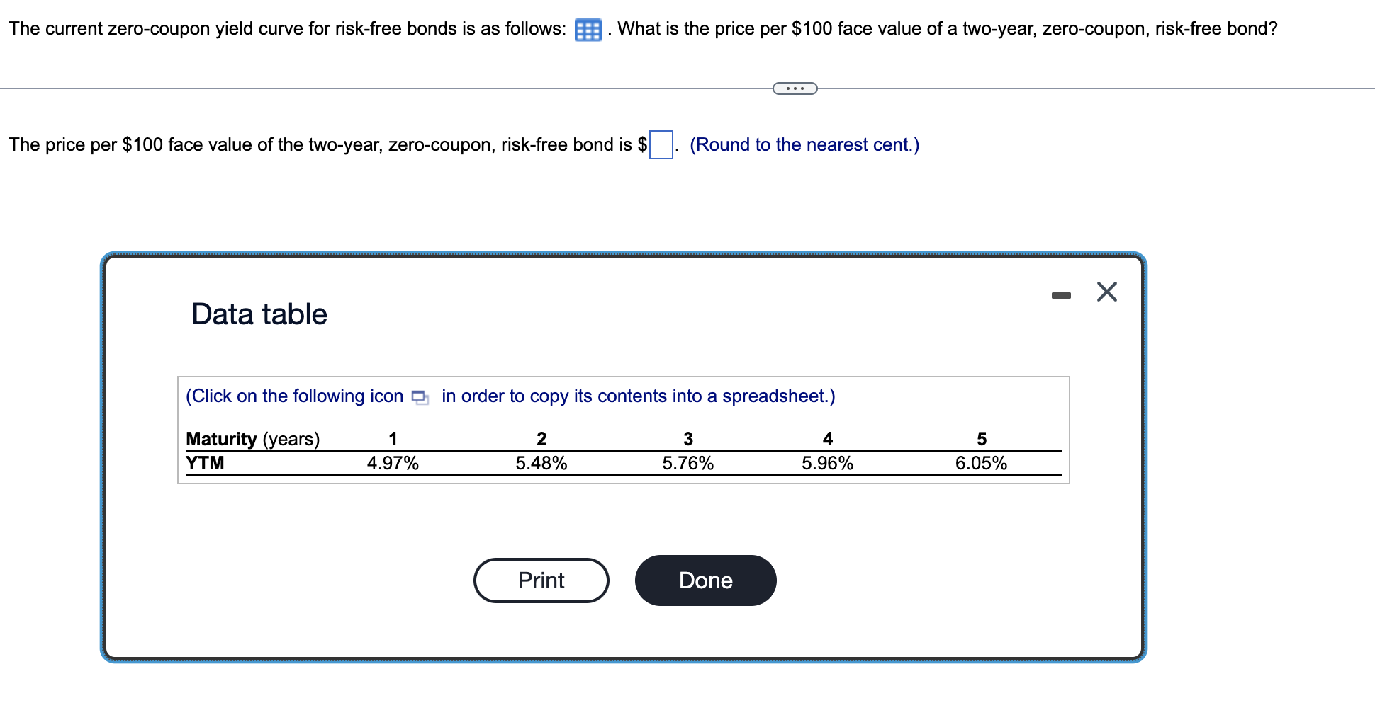Click the maturity year 5 column header
The height and width of the screenshot is (715, 1375).
tap(981, 438)
